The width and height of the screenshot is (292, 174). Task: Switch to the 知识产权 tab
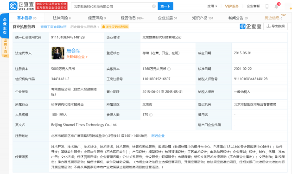coord(203,18)
